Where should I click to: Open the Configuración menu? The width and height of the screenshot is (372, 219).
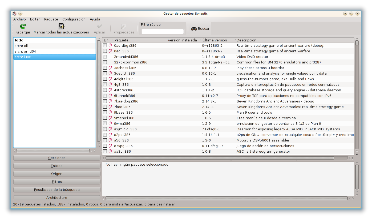coord(74,19)
